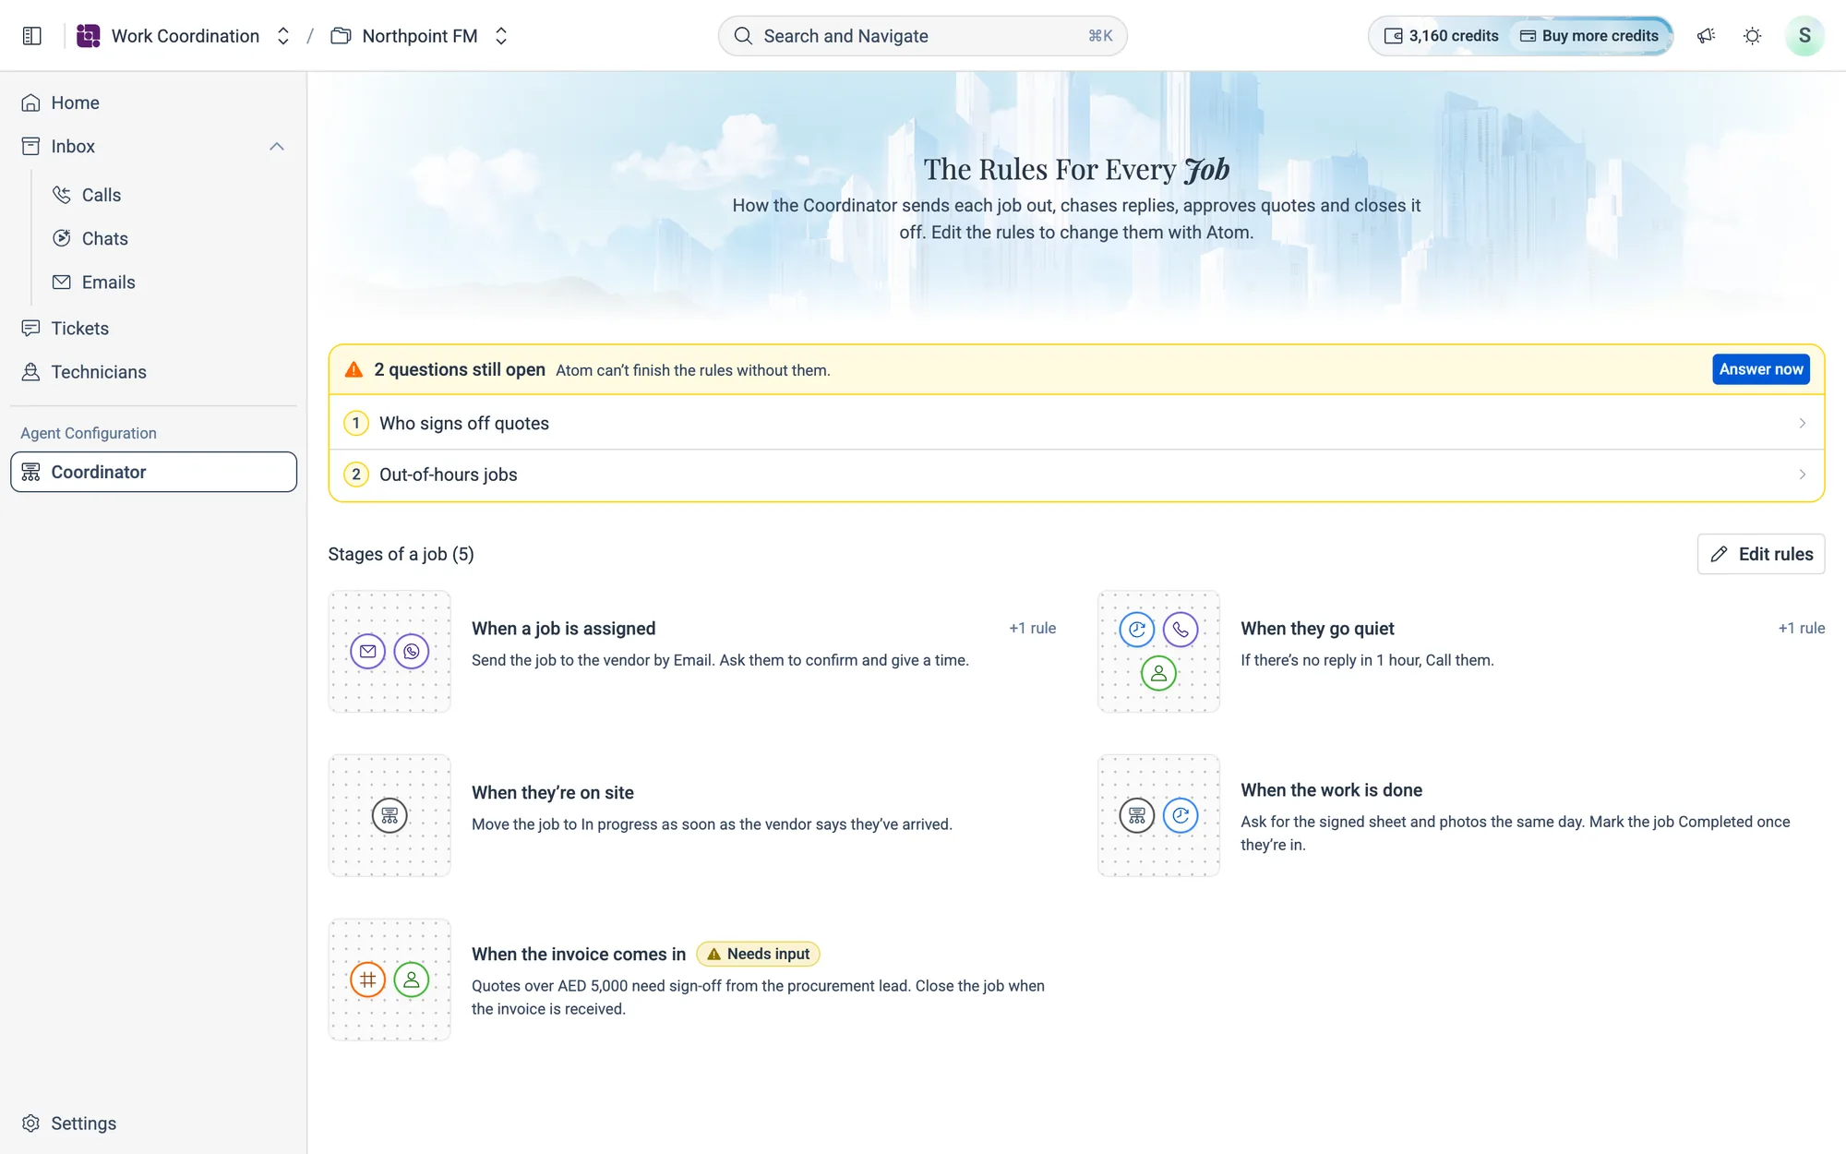Click the Answer now button
Image resolution: width=1846 pixels, height=1154 pixels.
coord(1760,369)
